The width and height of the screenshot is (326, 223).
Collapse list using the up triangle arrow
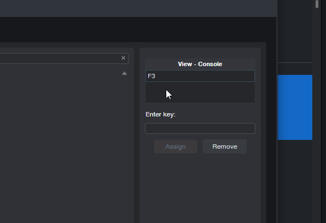[124, 73]
